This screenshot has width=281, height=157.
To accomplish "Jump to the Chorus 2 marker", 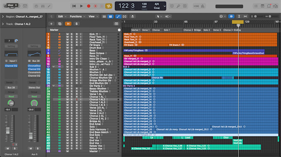I will click(188, 30).
